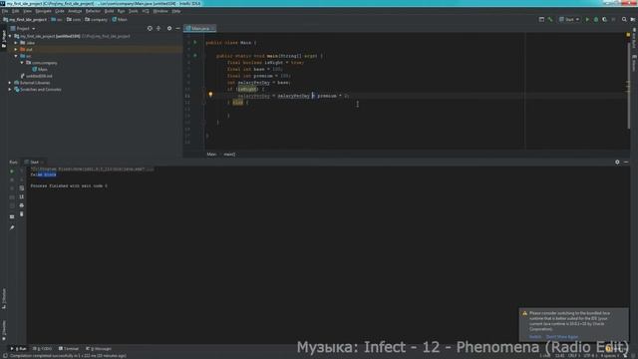Start debugging with the bug icon
This screenshot has width=638, height=359.
tap(596, 20)
